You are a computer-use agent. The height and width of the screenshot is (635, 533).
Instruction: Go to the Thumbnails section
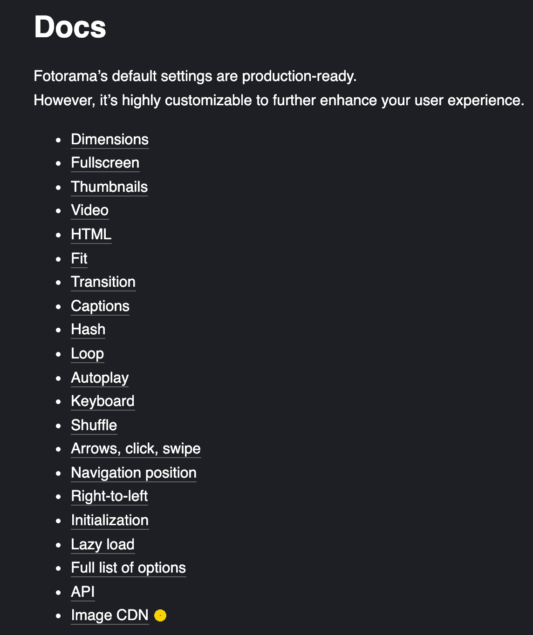click(109, 187)
